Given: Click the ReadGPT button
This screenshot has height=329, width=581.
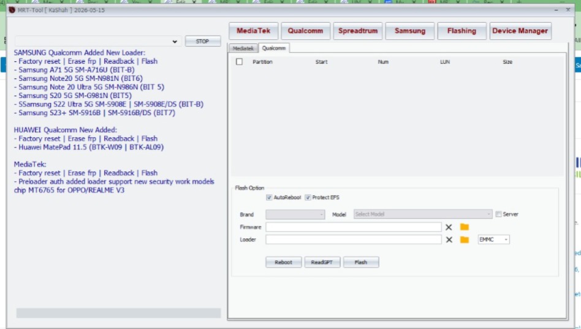Looking at the screenshot, I should tap(321, 262).
